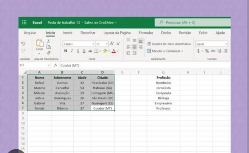Click the red font color A swatch

pos(114,51)
